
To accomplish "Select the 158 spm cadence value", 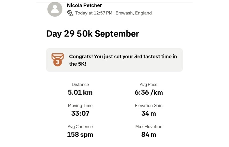I will (80, 135).
